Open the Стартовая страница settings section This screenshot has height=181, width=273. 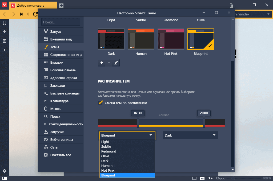point(61,55)
